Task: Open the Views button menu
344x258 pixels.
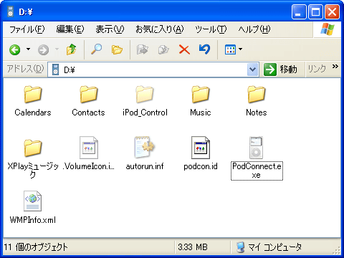Action: click(234, 49)
